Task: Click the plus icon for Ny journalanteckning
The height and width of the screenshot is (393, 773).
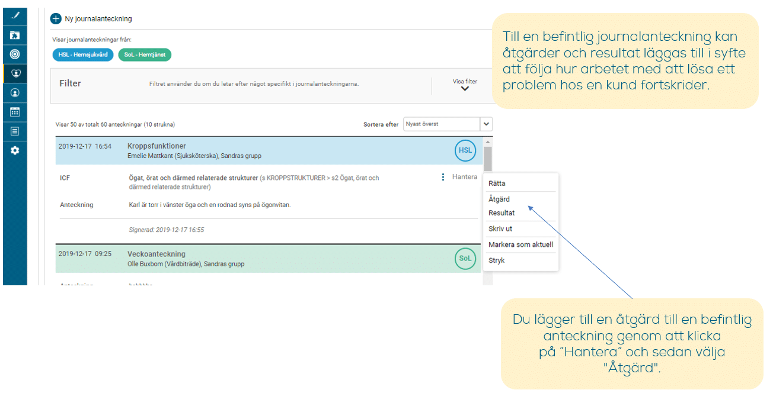Action: pos(56,19)
